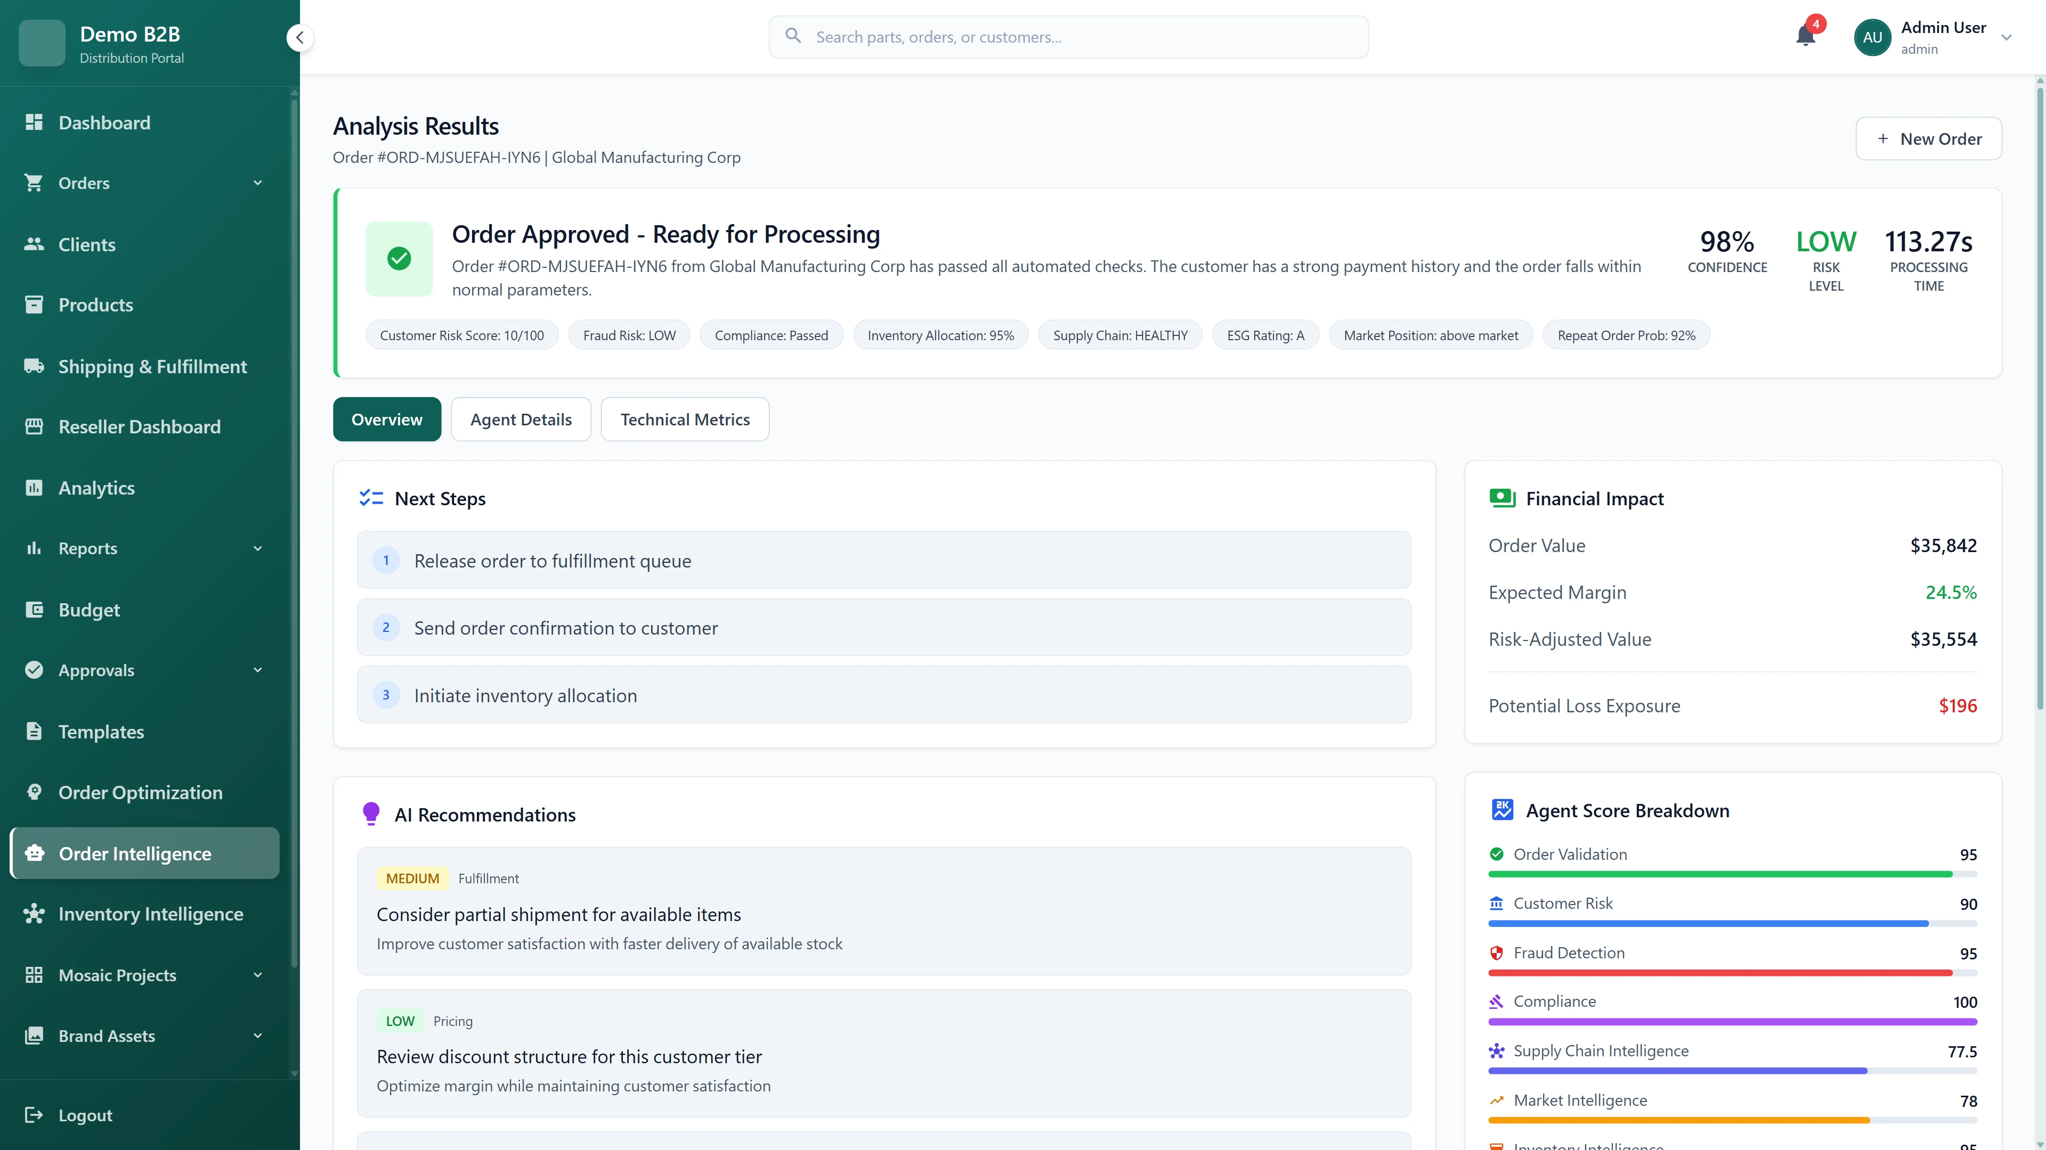This screenshot has height=1150, width=2046.
Task: Open the Templates section
Action: tap(102, 731)
